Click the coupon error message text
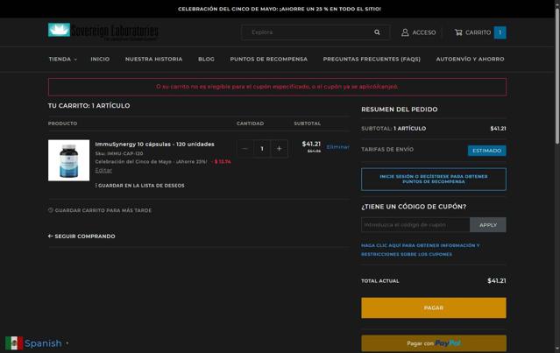The width and height of the screenshot is (560, 353). 277,87
